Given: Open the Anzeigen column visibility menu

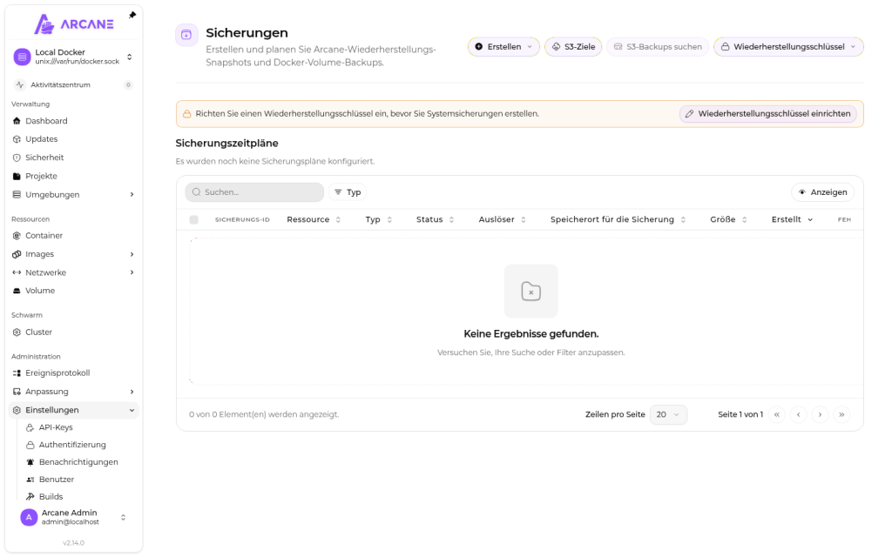Looking at the screenshot, I should pyautogui.click(x=822, y=192).
